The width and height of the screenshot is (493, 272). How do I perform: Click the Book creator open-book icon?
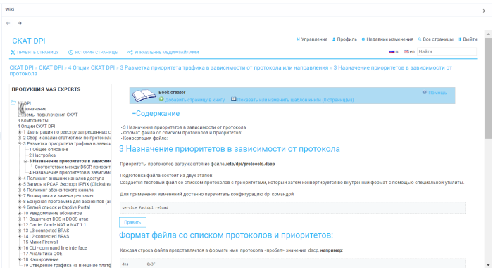click(144, 96)
